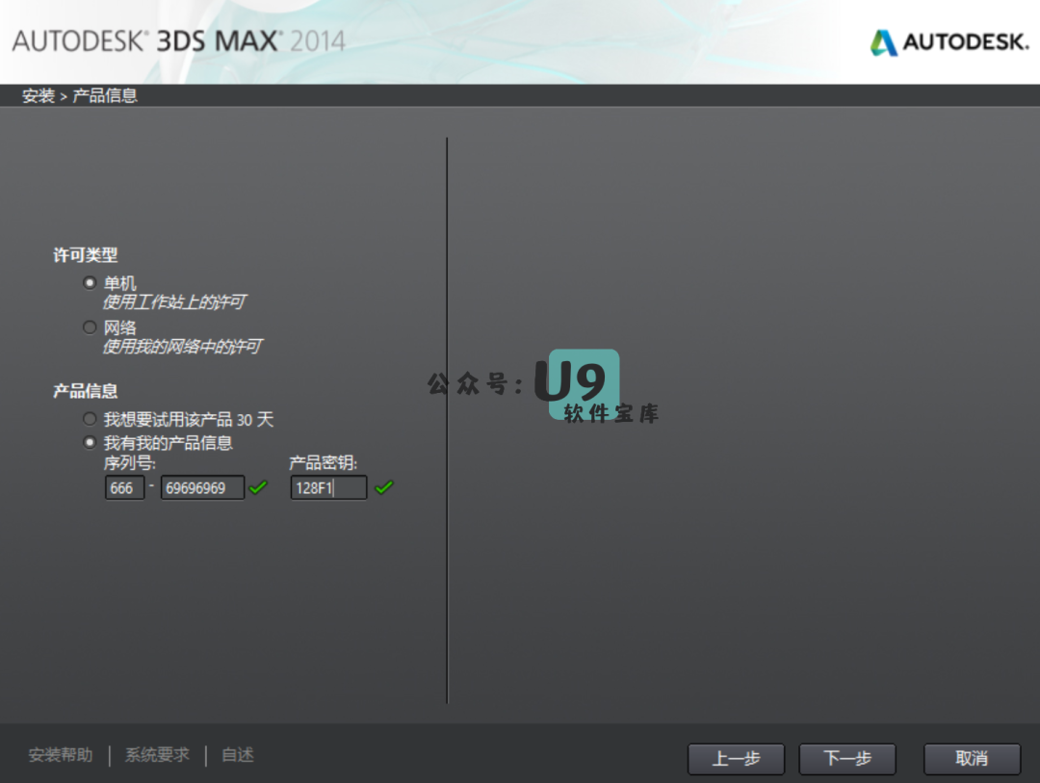The height and width of the screenshot is (783, 1040).
Task: Click the U9 watermark logo
Action: (x=584, y=384)
